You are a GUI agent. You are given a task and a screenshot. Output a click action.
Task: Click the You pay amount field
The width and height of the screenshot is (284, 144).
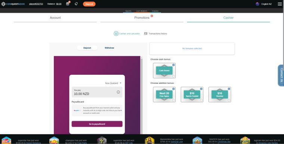(97, 92)
